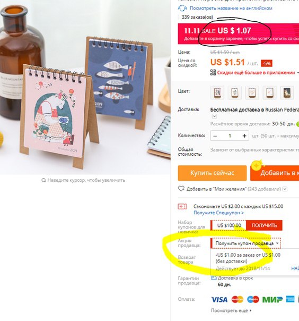Screen dimensions: 299x321
Task: Click the МИР payment icon
Action: click(272, 300)
